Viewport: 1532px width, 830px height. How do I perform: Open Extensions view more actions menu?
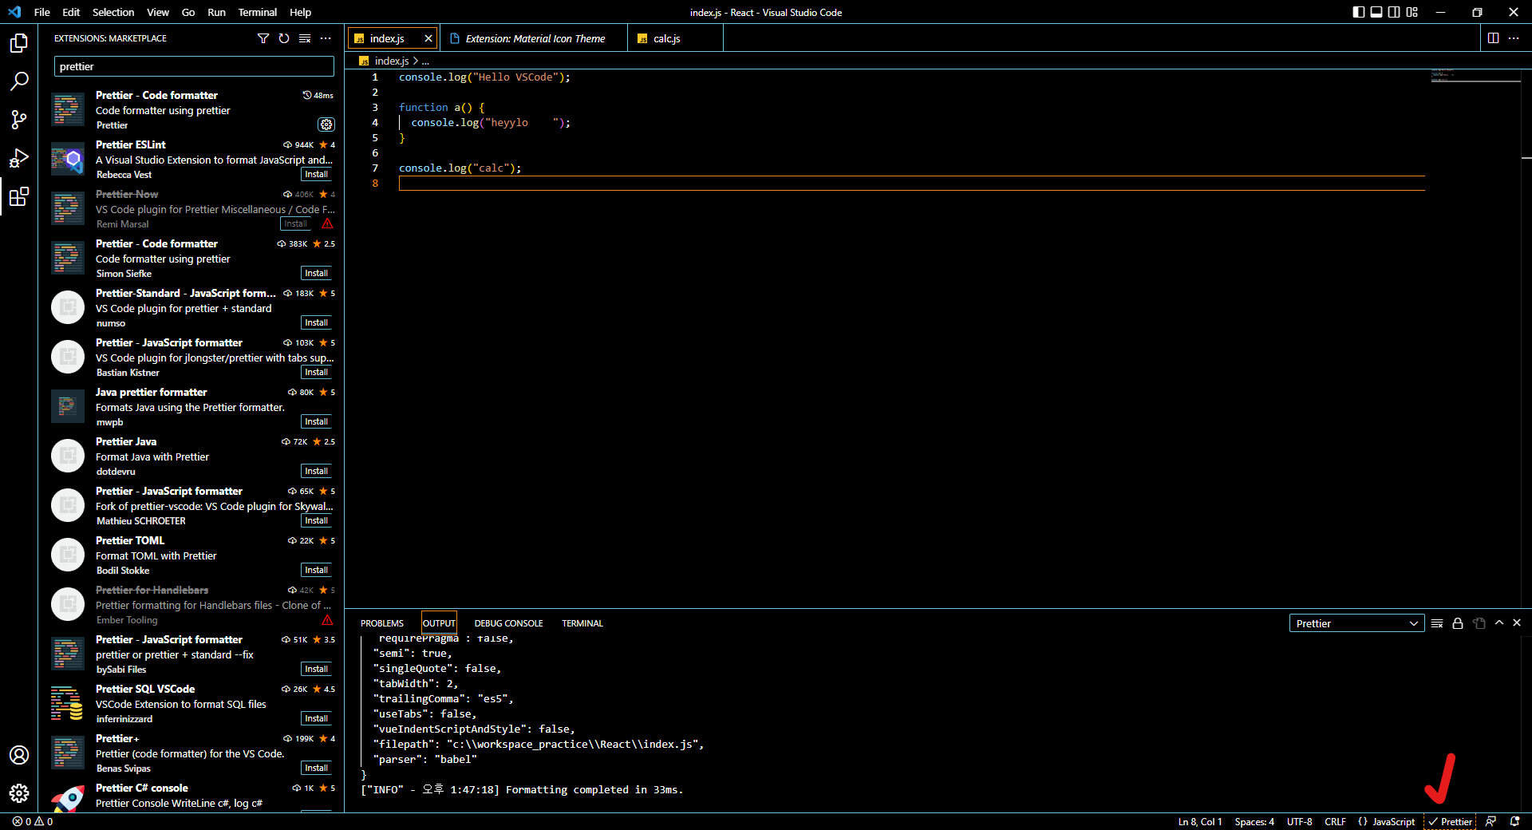pyautogui.click(x=326, y=38)
